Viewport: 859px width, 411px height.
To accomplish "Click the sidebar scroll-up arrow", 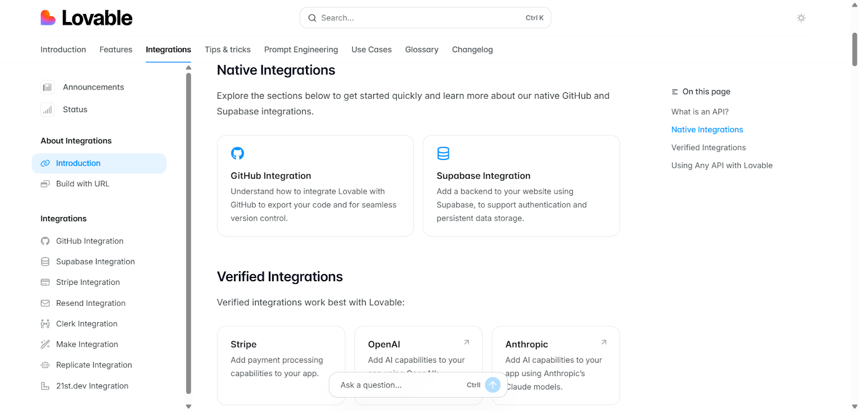I will (188, 68).
